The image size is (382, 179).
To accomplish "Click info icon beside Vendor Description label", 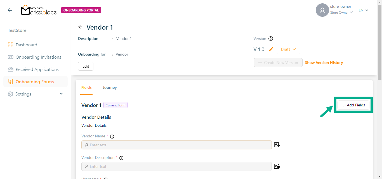I will (x=121, y=158).
